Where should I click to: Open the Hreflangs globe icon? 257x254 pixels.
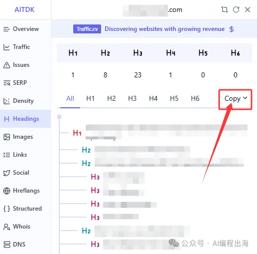[6, 191]
